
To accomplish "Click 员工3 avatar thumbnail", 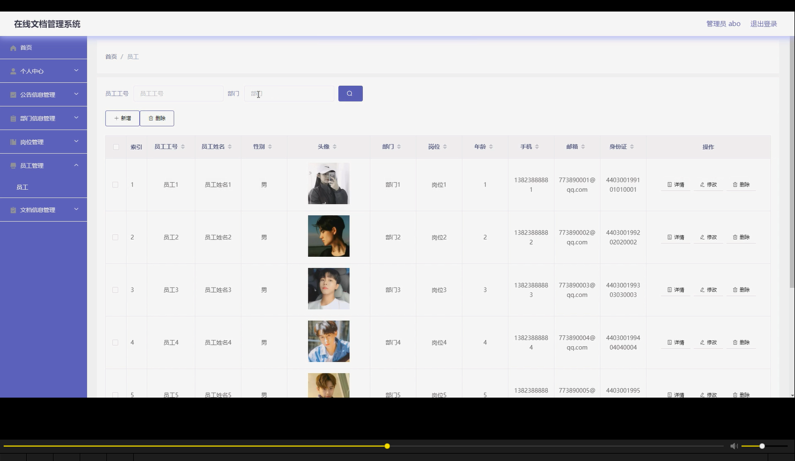I will (x=329, y=289).
